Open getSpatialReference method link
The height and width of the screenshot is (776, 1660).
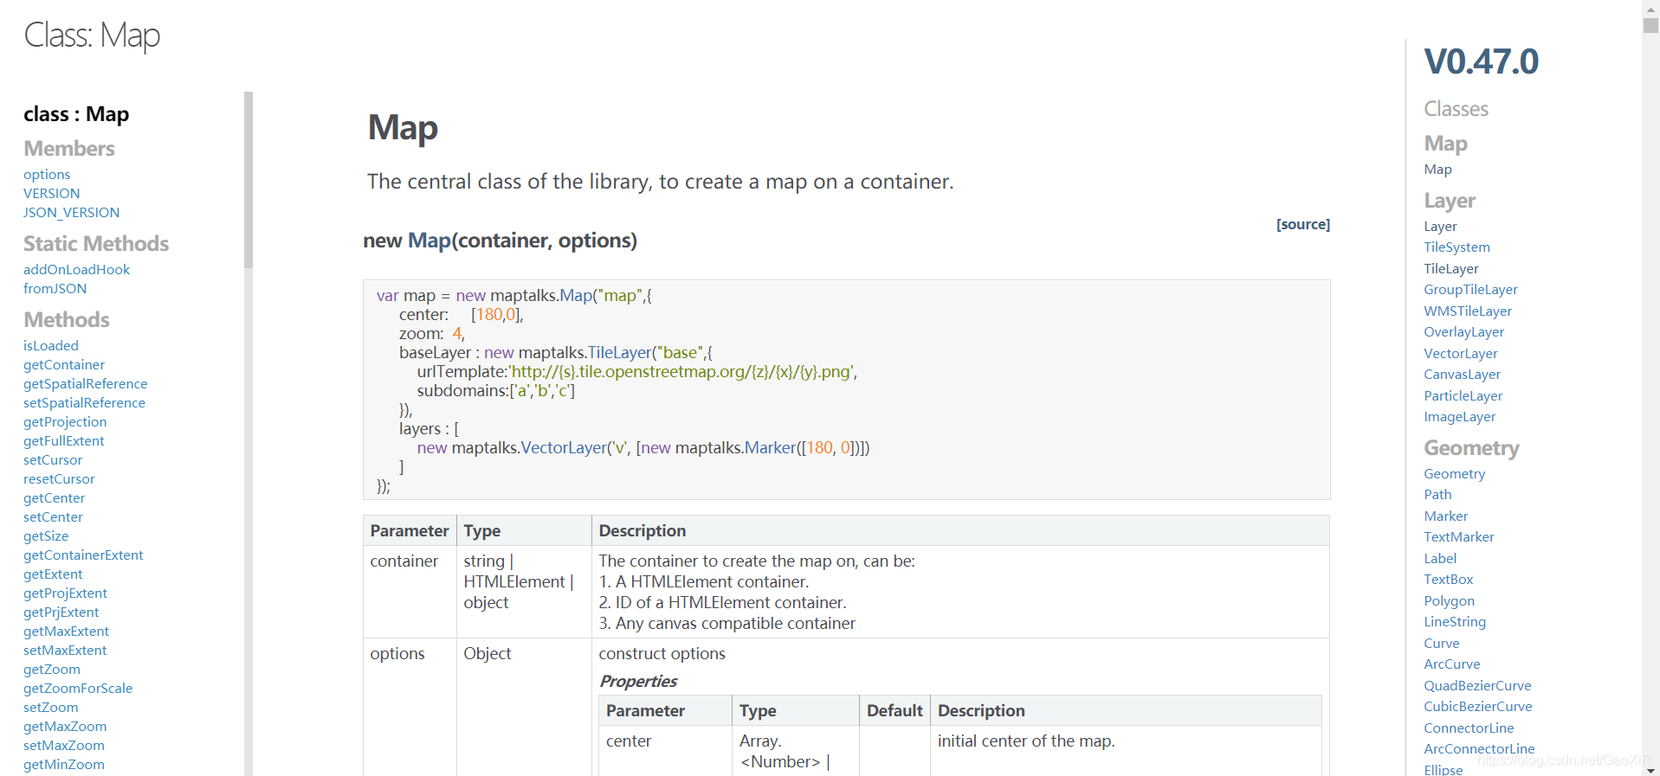pos(85,384)
